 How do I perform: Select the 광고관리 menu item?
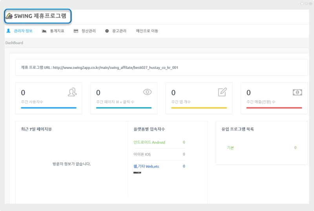click(119, 31)
